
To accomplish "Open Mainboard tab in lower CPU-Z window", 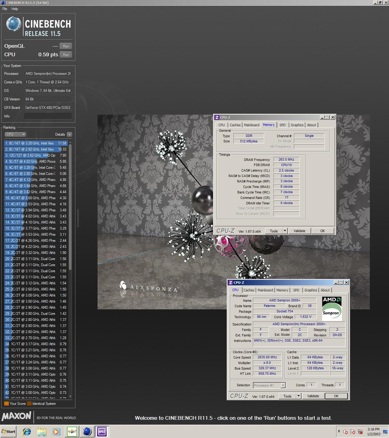I will pyautogui.click(x=265, y=290).
